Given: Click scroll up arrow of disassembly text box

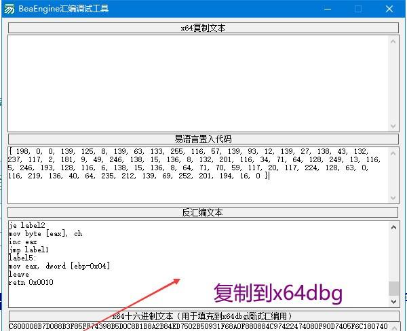Looking at the screenshot, I should (393, 227).
